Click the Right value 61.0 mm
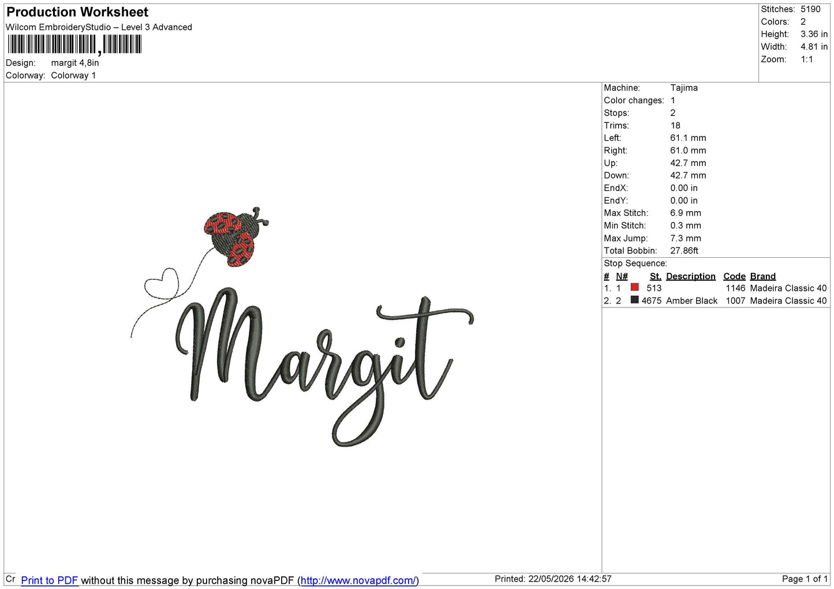834x589 pixels. (x=688, y=151)
